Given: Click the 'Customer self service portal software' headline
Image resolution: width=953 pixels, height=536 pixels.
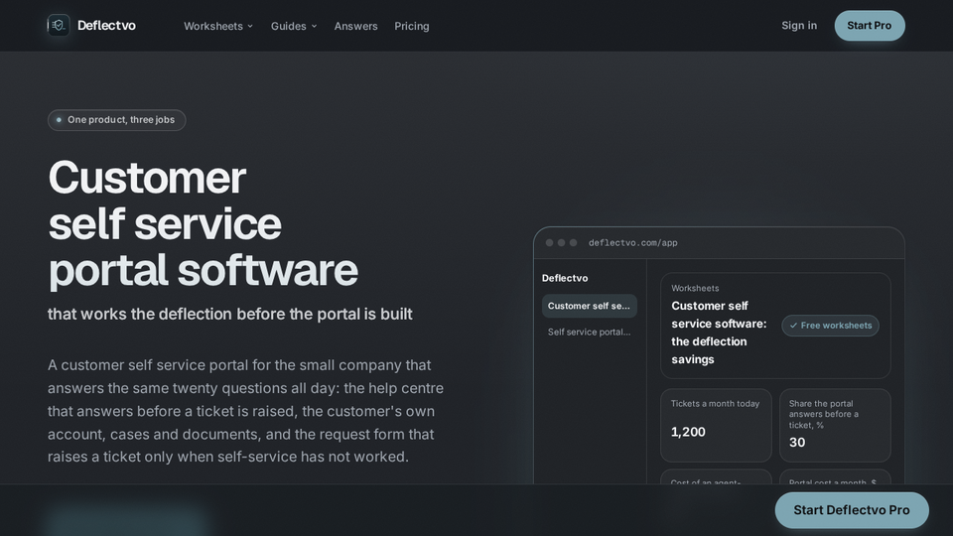Looking at the screenshot, I should 203,223.
